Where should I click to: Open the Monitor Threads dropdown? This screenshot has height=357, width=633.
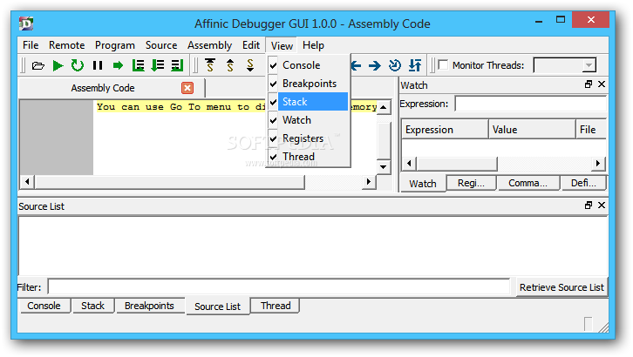(589, 65)
